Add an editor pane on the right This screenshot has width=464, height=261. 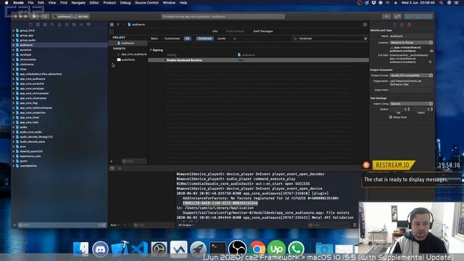(365, 25)
